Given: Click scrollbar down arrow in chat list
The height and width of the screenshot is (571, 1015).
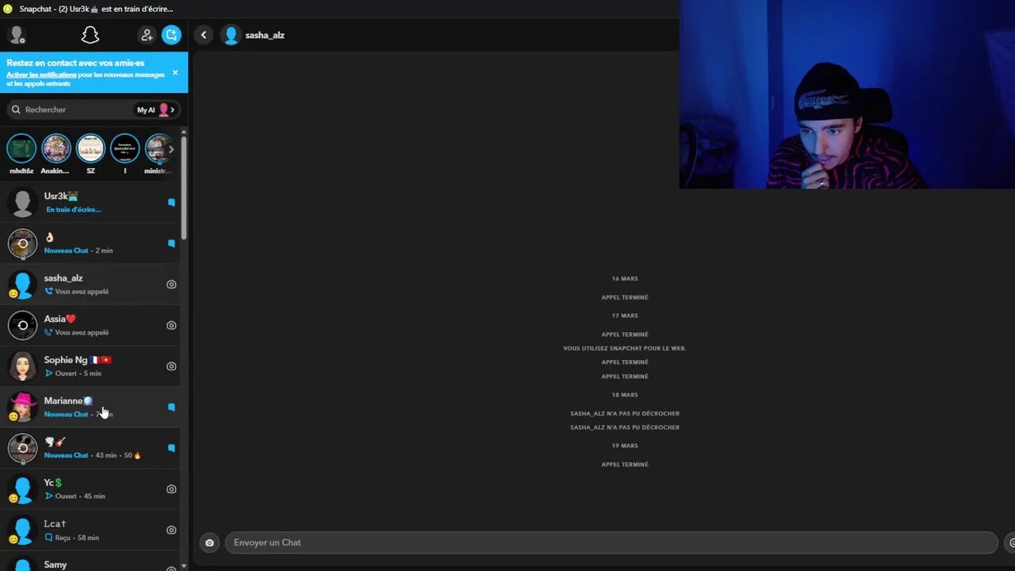Looking at the screenshot, I should pos(184,566).
